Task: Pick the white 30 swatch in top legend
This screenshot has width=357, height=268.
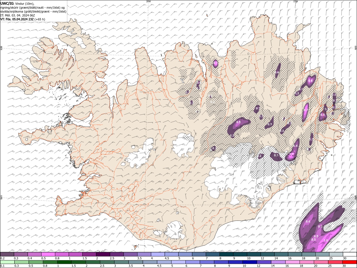Action: coord(350,254)
